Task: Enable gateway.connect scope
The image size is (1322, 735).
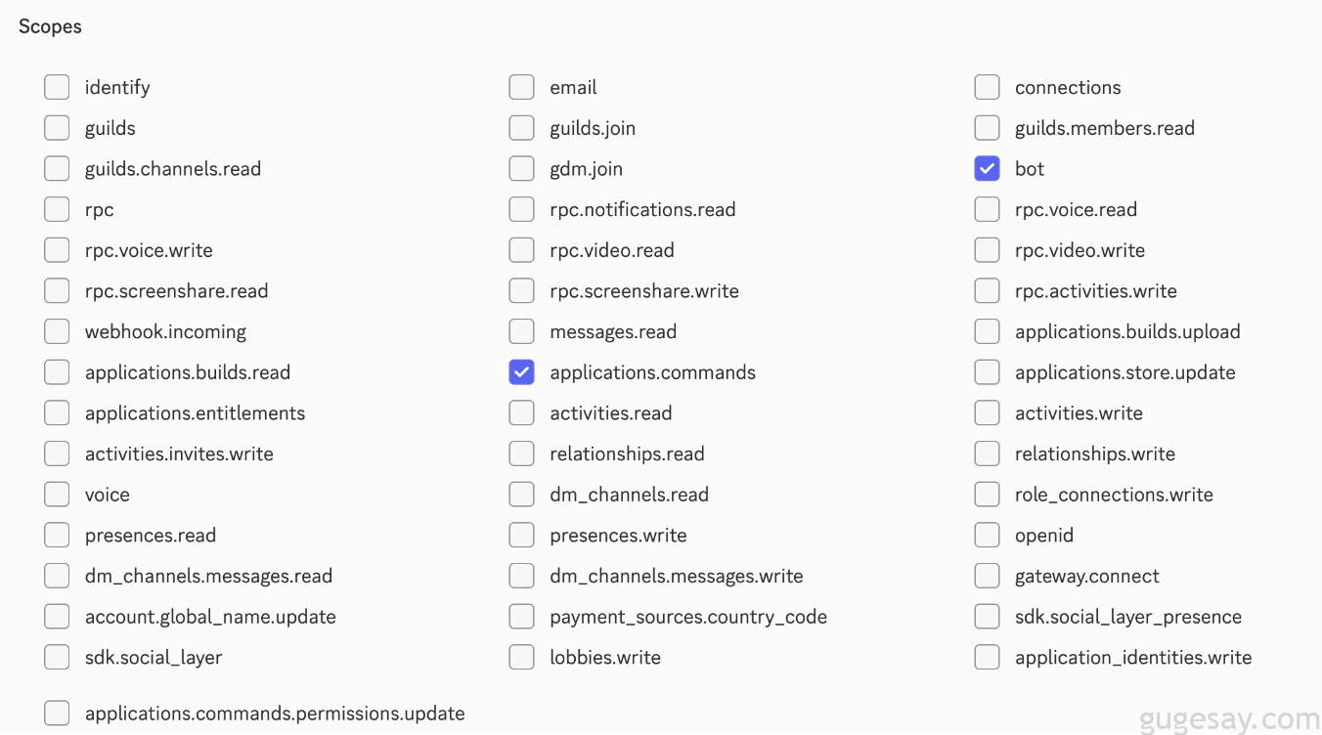Action: pyautogui.click(x=987, y=577)
